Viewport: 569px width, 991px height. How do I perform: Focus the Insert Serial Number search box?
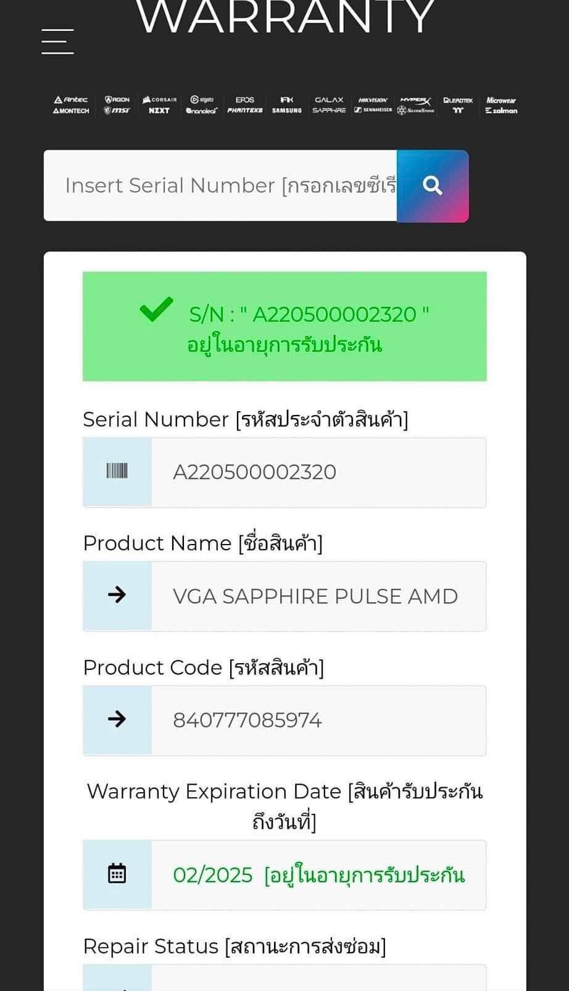tap(220, 185)
